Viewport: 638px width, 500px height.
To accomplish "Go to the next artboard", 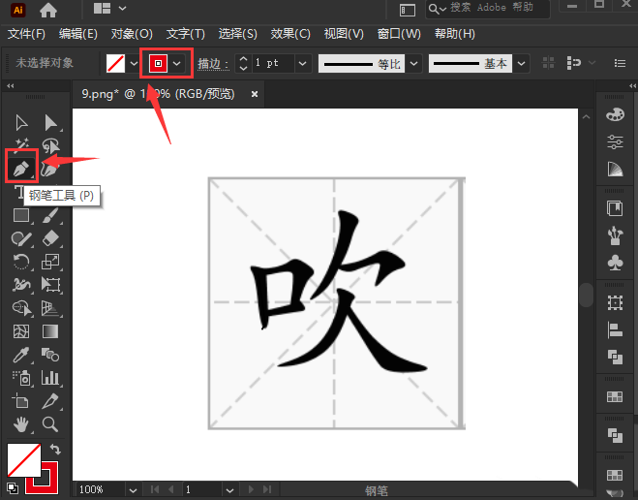I will click(x=251, y=489).
